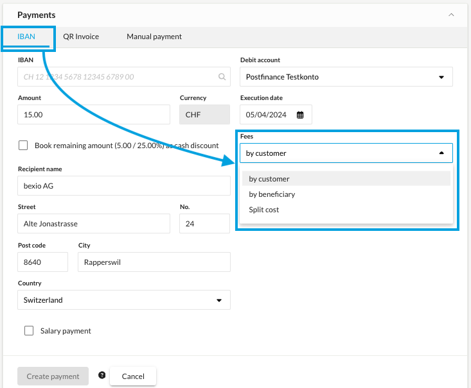471x388 pixels.
Task: Edit the Street field Alte Jonastrasse
Action: pos(94,224)
